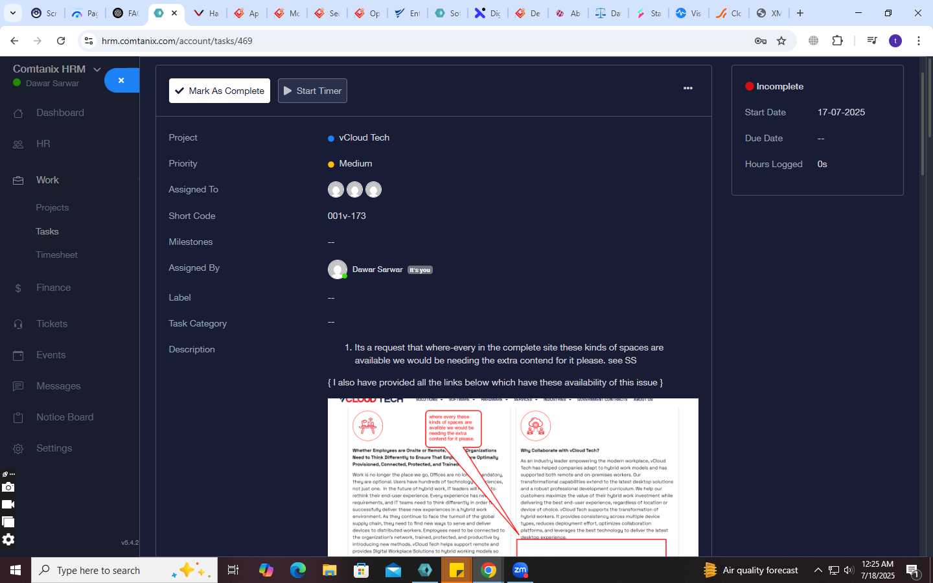Viewport: 933px width, 583px height.
Task: Open the tab search dropdown arrow
Action: coord(12,13)
